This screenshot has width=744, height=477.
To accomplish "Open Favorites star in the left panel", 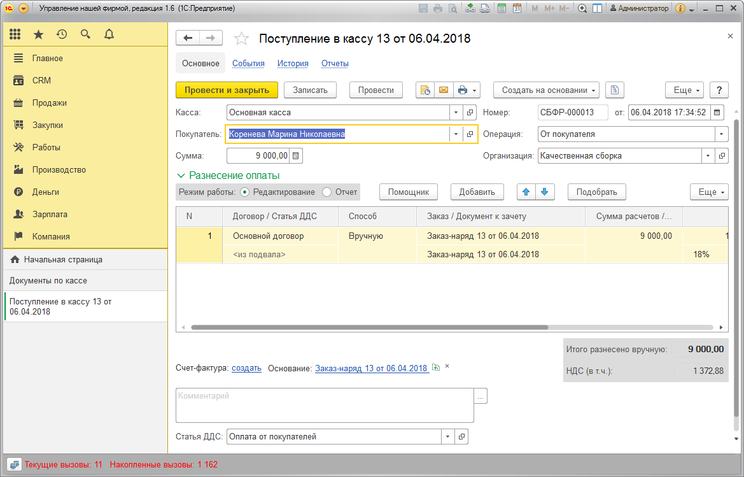I will [38, 34].
